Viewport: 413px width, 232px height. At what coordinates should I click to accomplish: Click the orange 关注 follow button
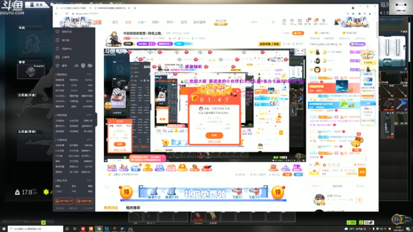[298, 33]
